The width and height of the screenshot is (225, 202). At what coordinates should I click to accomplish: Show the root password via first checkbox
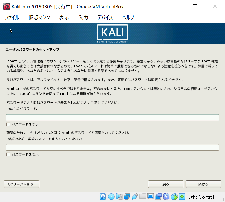click(8, 124)
